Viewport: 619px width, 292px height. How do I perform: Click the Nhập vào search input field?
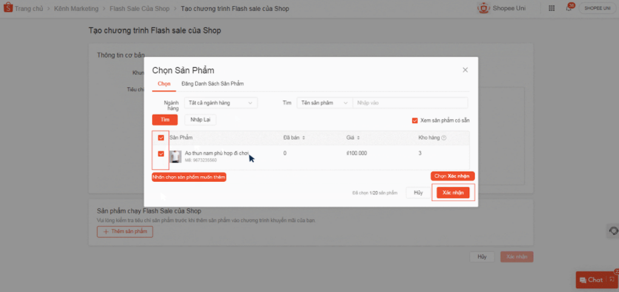410,103
